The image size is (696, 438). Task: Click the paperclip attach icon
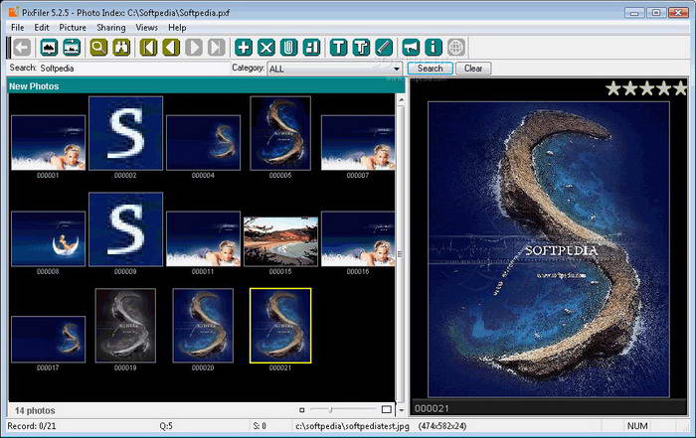(x=288, y=47)
